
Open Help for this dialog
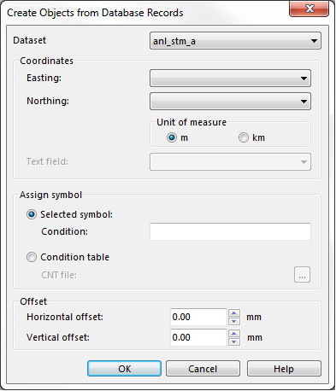point(284,369)
